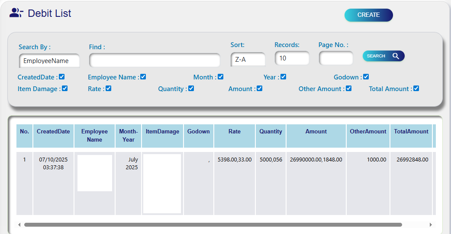Click the left scroll arrow of table
Image resolution: width=451 pixels, height=234 pixels.
pos(19,225)
